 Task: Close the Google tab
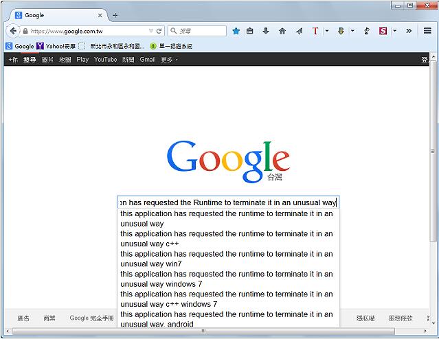100,15
